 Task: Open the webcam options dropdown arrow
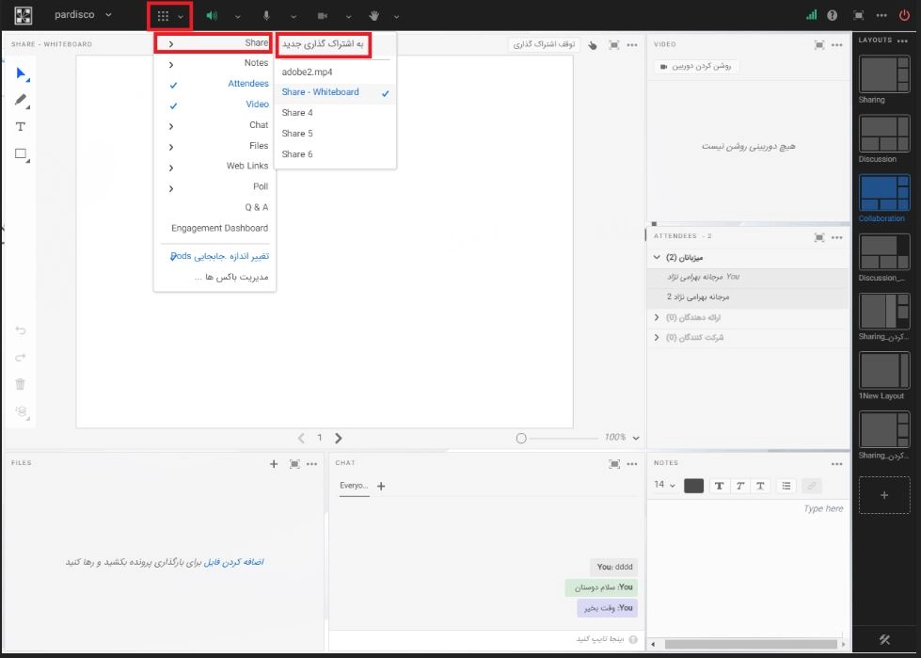348,16
